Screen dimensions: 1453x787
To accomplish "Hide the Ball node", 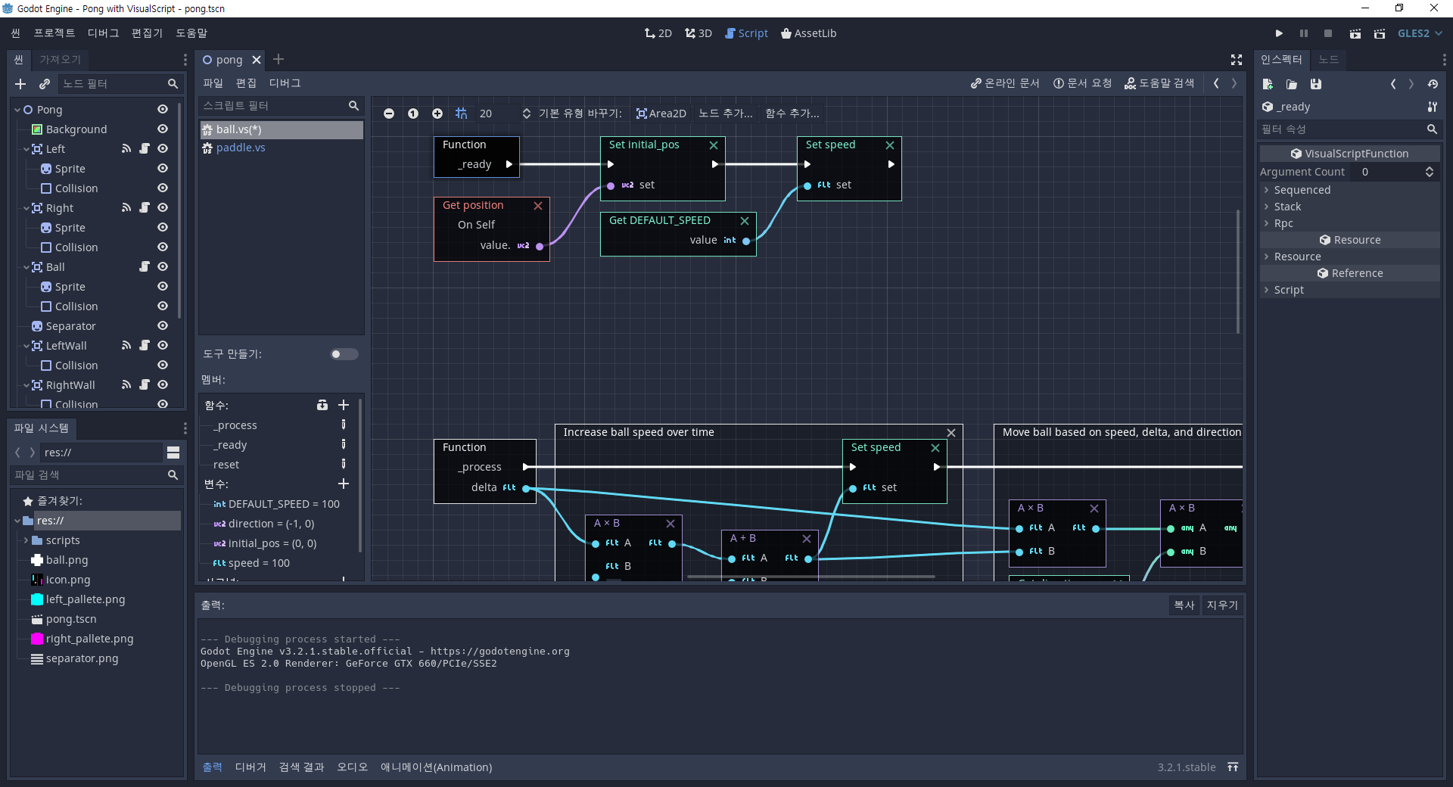I will tap(163, 267).
